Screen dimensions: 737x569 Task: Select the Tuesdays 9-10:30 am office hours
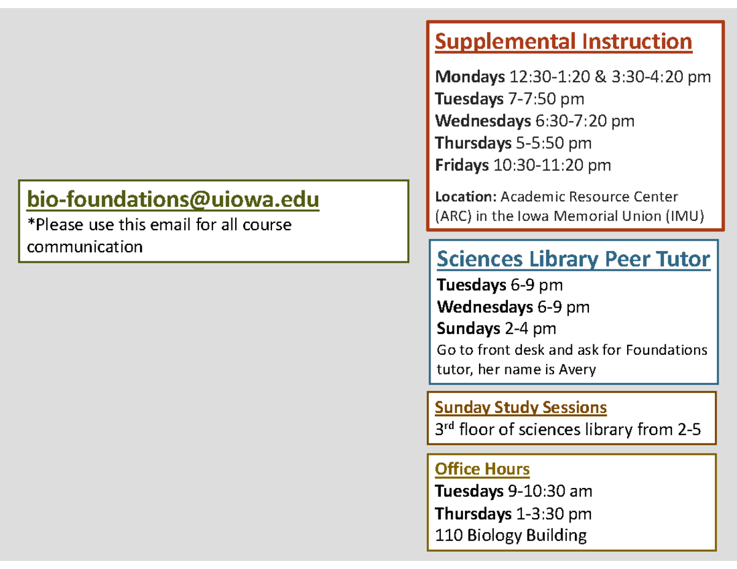[513, 491]
